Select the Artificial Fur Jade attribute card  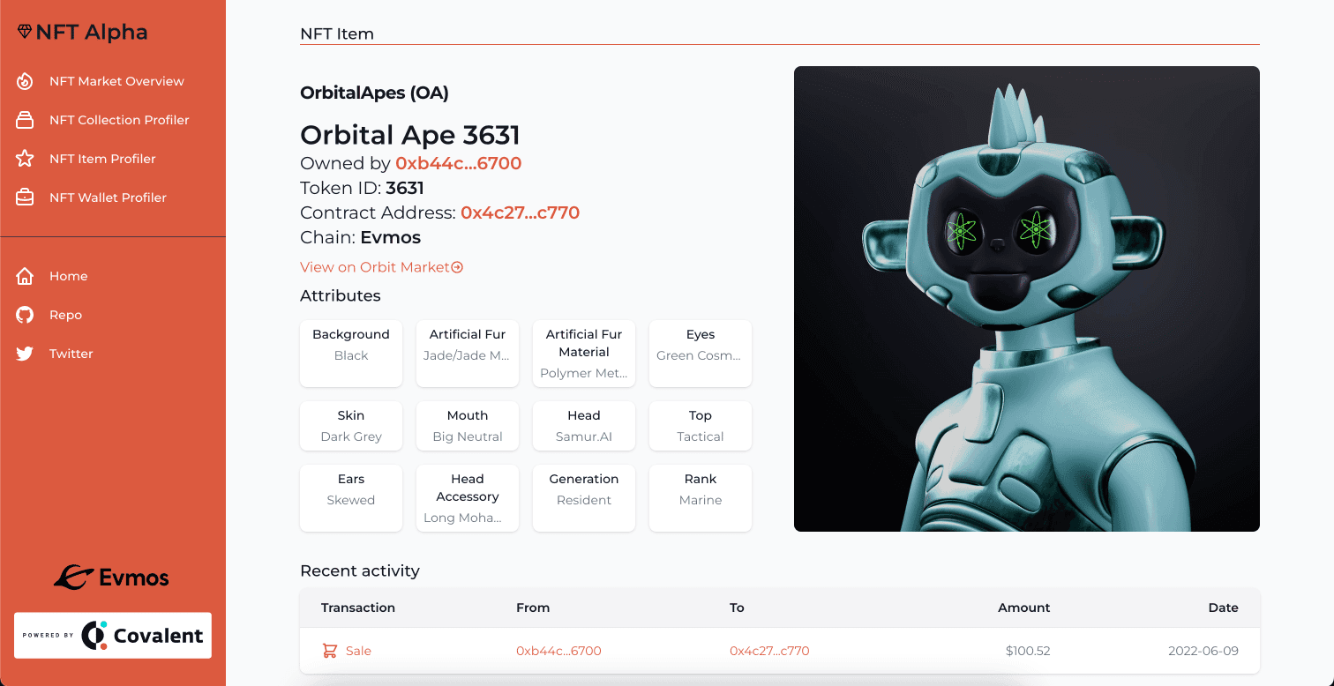click(468, 354)
